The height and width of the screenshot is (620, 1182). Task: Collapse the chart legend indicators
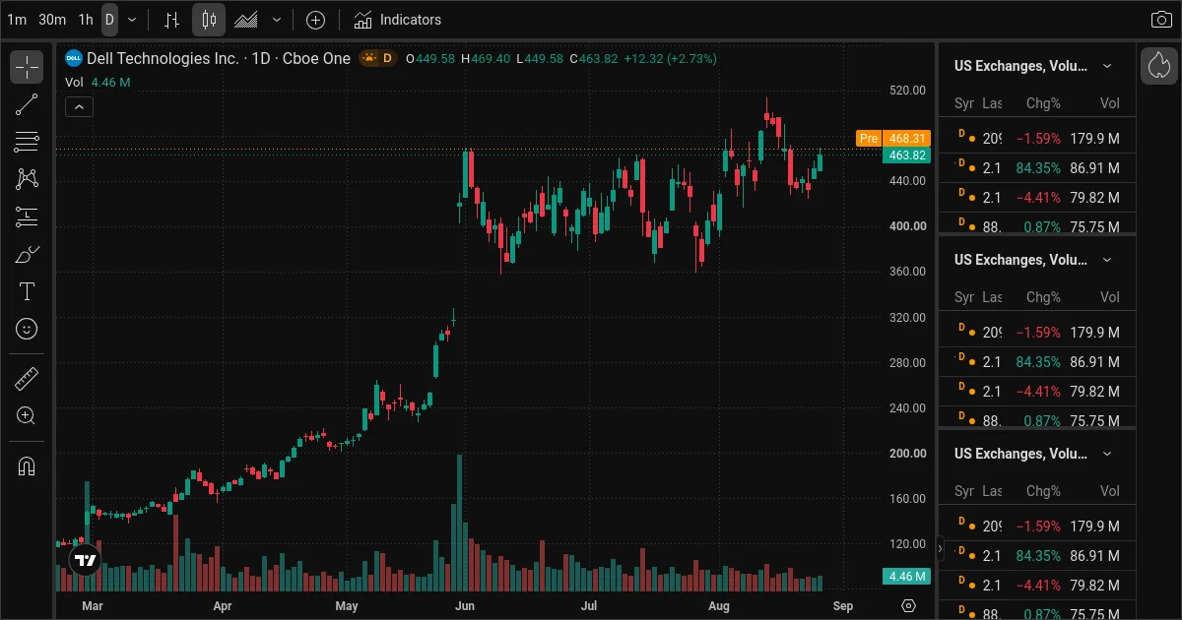click(x=79, y=107)
